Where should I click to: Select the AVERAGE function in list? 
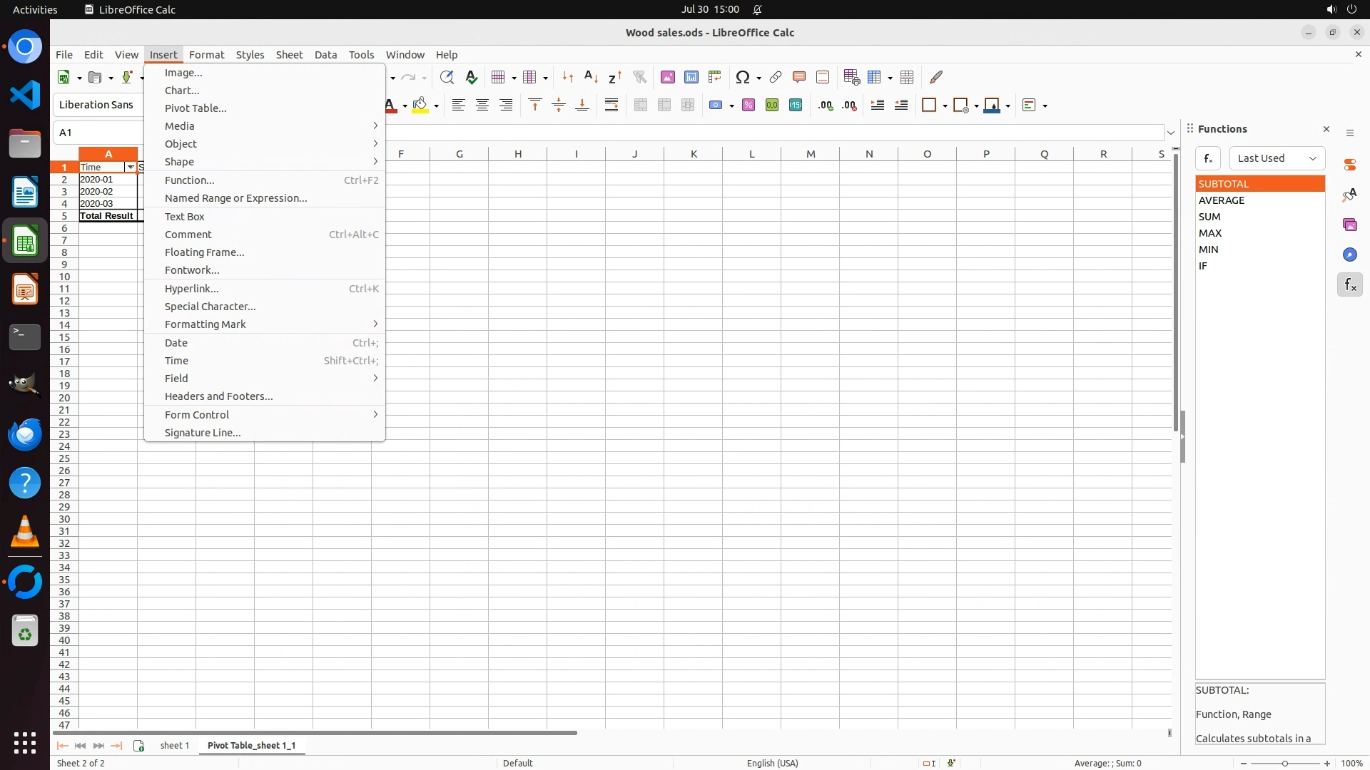click(1222, 200)
